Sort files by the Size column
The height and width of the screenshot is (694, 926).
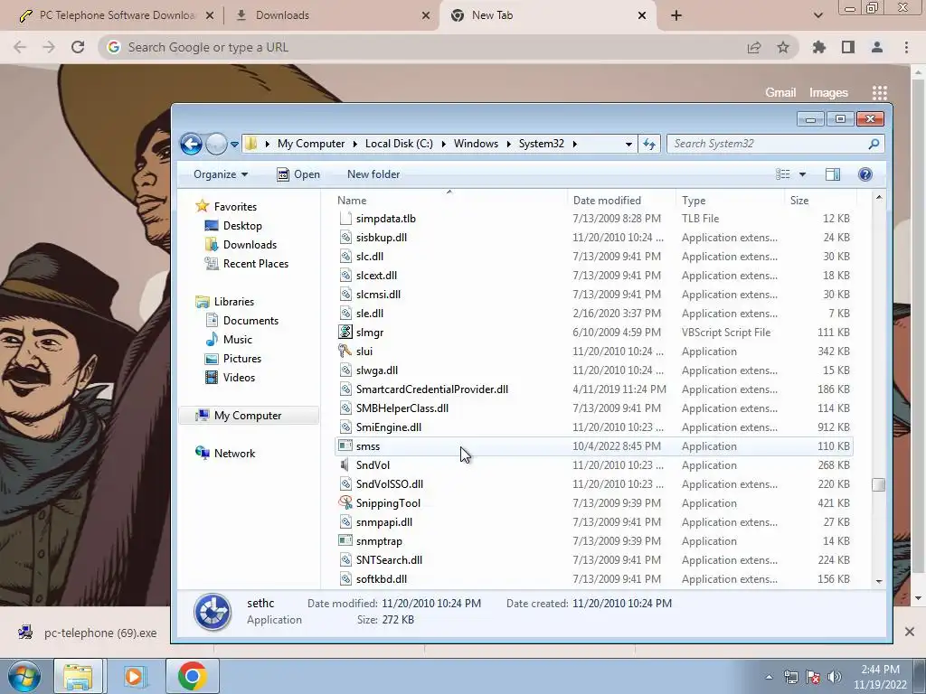click(819, 200)
